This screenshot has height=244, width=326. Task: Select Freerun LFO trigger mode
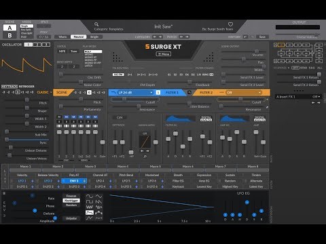(x=71, y=196)
